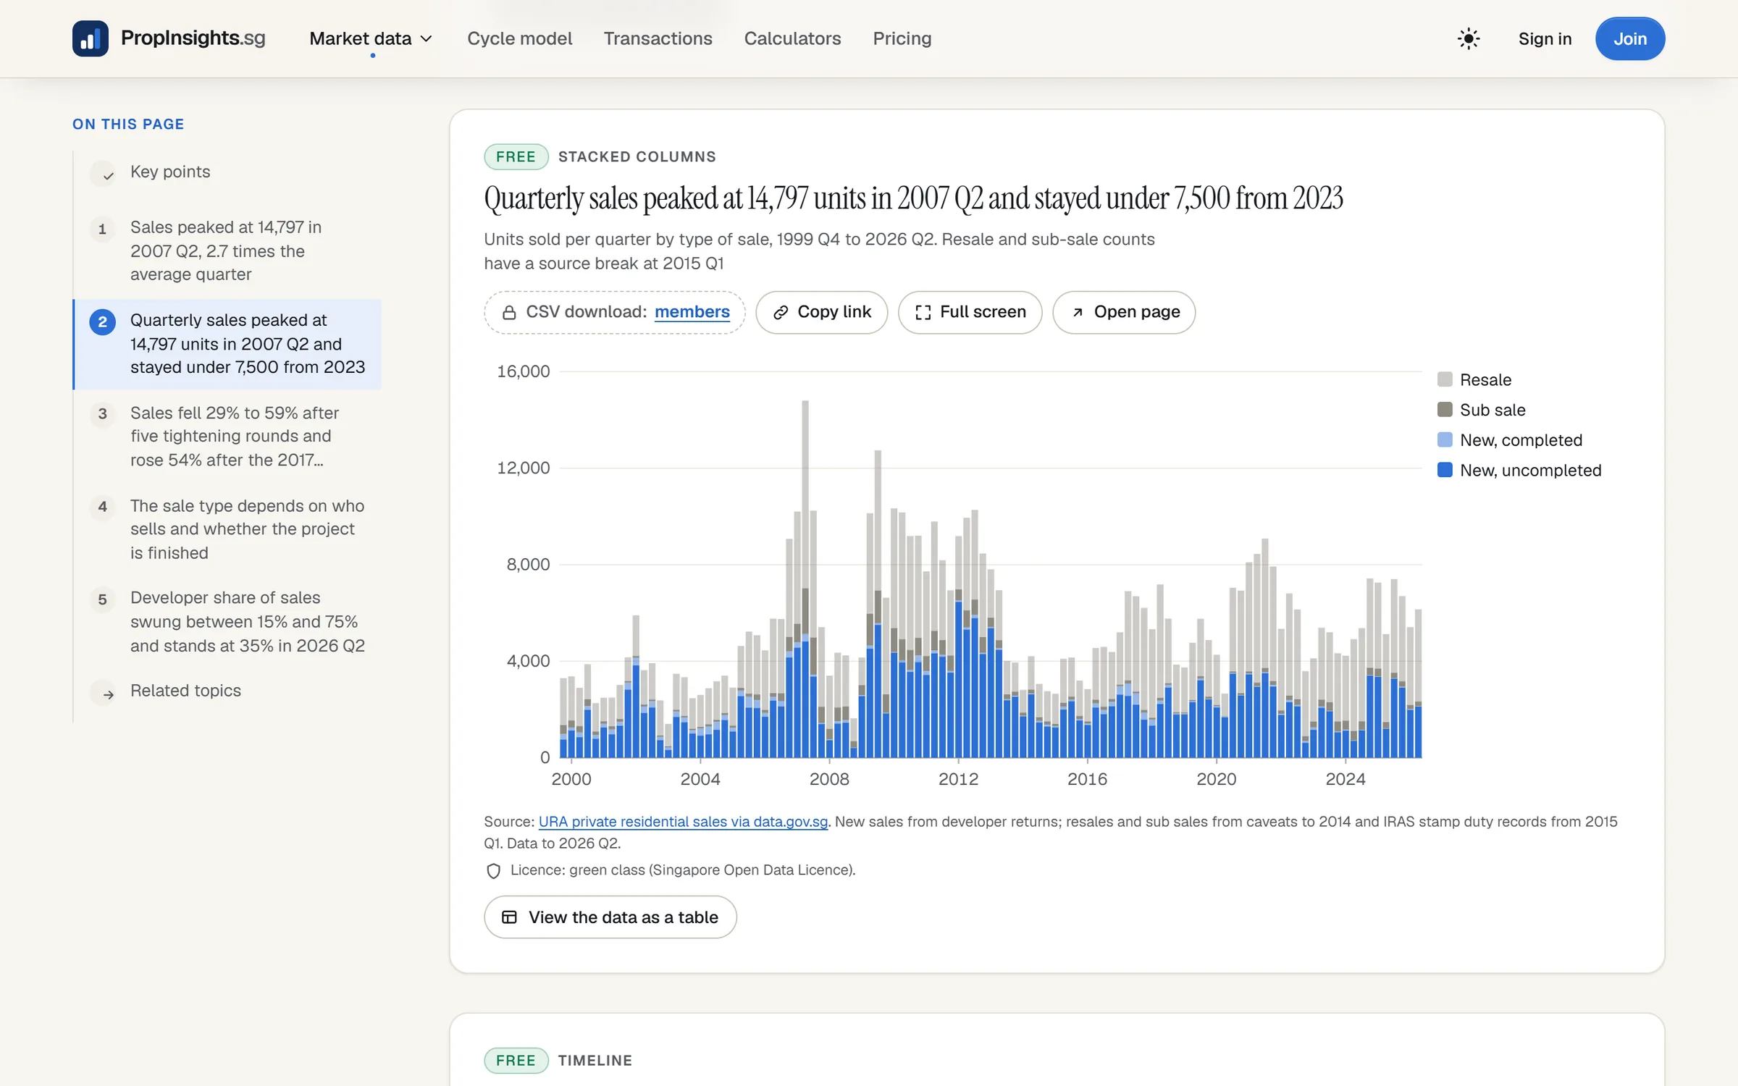Click the lock icon beside CSV download
The height and width of the screenshot is (1086, 1738).
[x=509, y=312]
